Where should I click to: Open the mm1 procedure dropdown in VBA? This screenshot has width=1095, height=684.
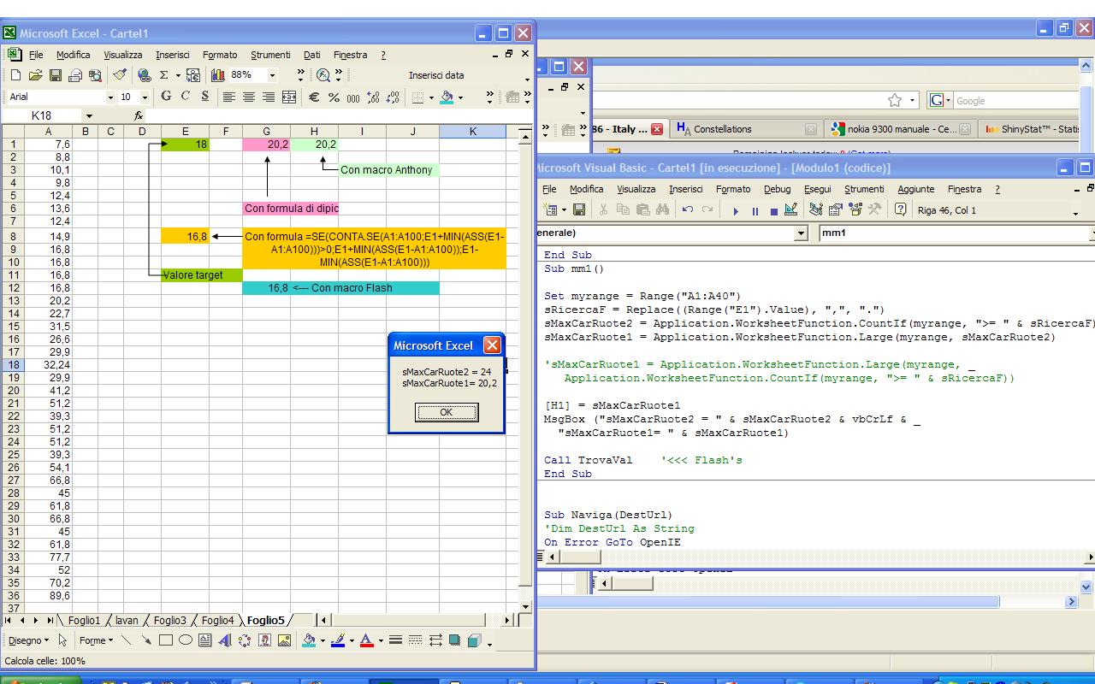[x=1092, y=233]
